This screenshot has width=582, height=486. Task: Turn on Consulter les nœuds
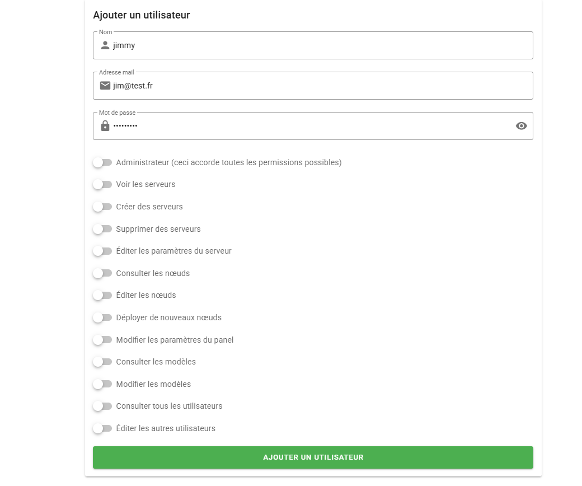tap(102, 273)
